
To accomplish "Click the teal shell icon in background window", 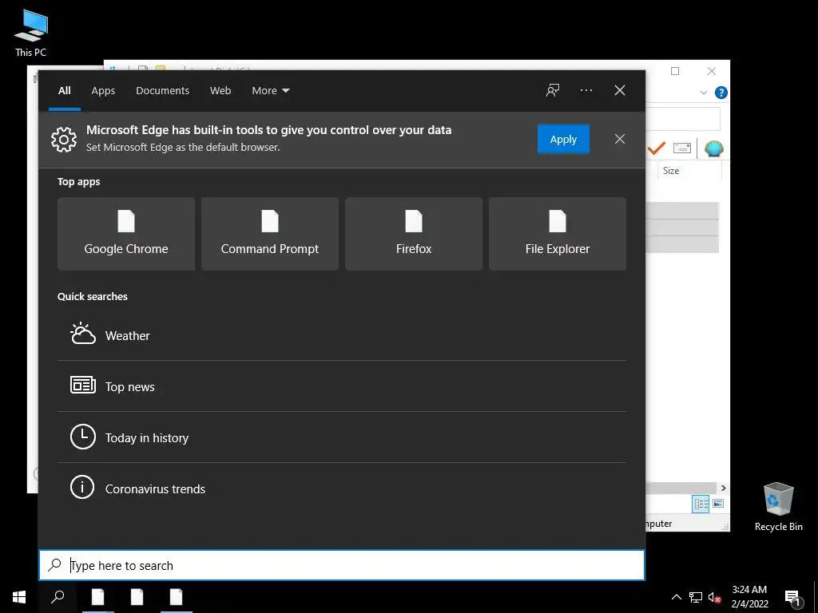I will point(713,148).
